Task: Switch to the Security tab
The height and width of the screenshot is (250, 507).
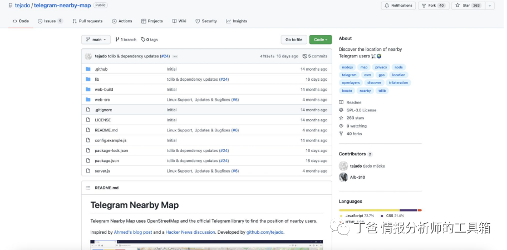Action: 206,21
